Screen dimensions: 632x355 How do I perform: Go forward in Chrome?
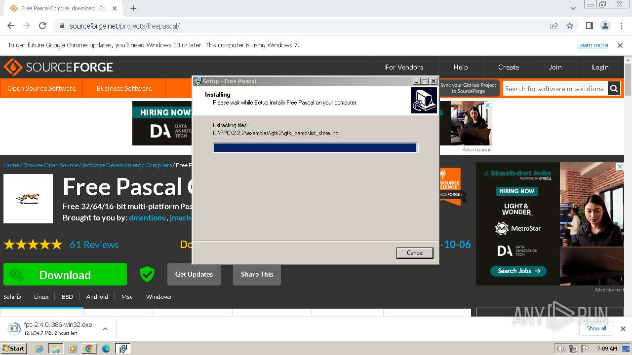click(x=27, y=26)
